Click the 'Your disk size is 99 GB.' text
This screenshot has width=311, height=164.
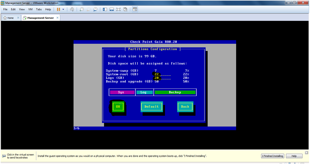132,56
